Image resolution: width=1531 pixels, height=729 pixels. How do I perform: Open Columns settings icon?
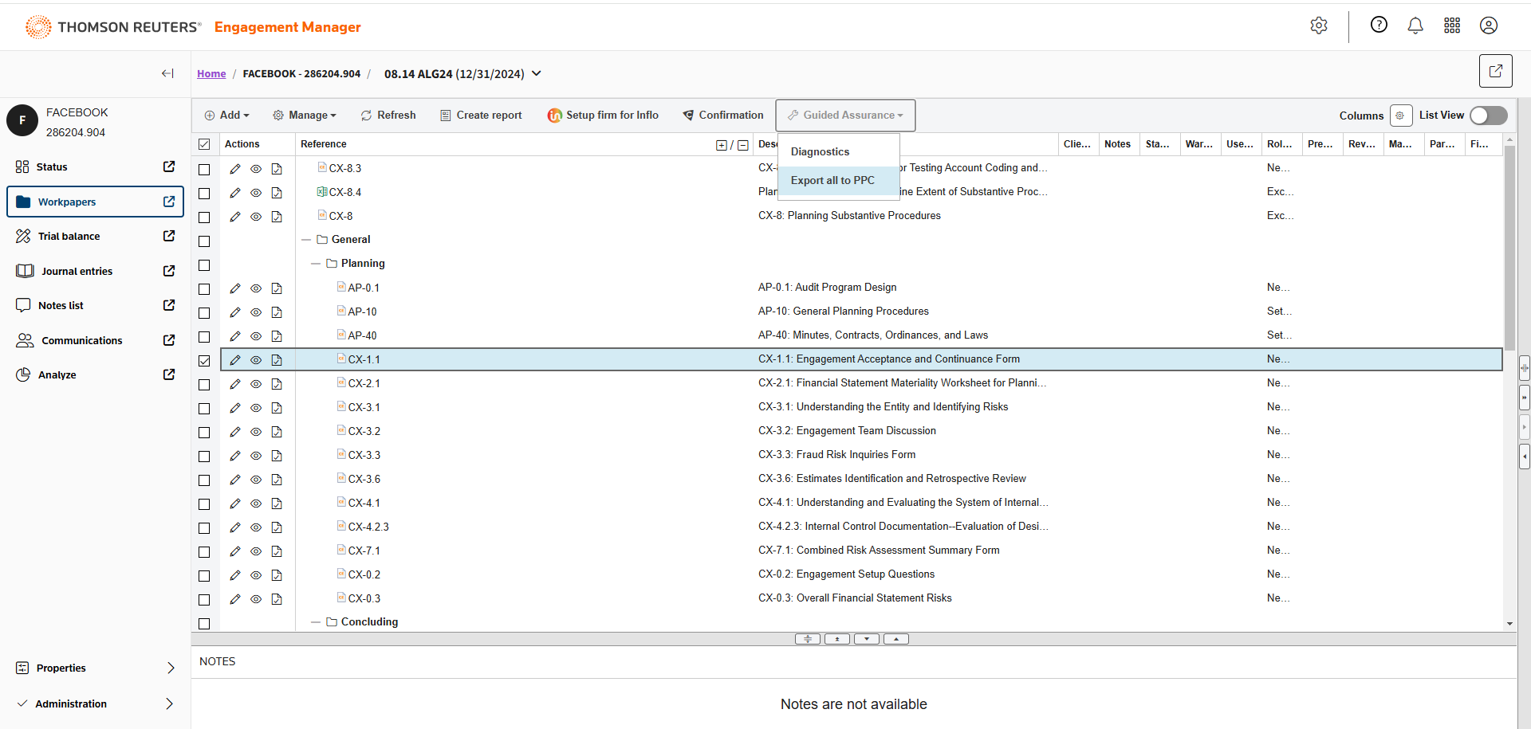click(x=1400, y=116)
